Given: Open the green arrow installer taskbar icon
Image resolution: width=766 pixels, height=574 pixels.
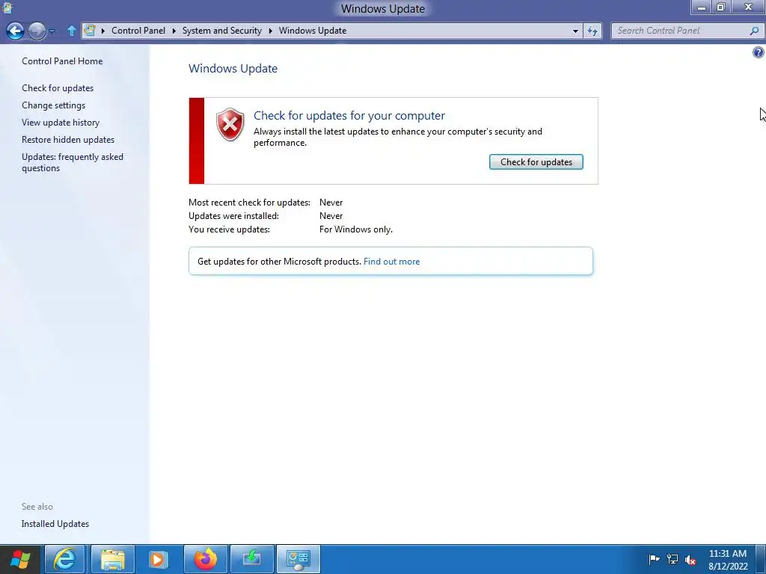Looking at the screenshot, I should 251,559.
